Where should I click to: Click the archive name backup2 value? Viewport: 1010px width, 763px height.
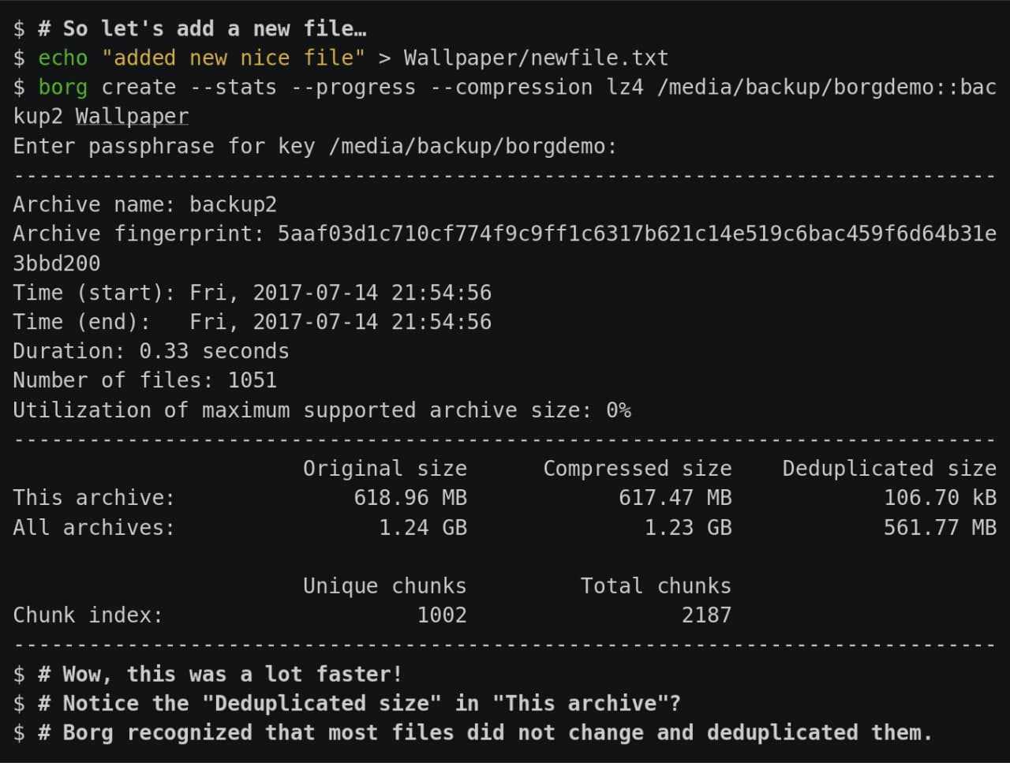233,205
